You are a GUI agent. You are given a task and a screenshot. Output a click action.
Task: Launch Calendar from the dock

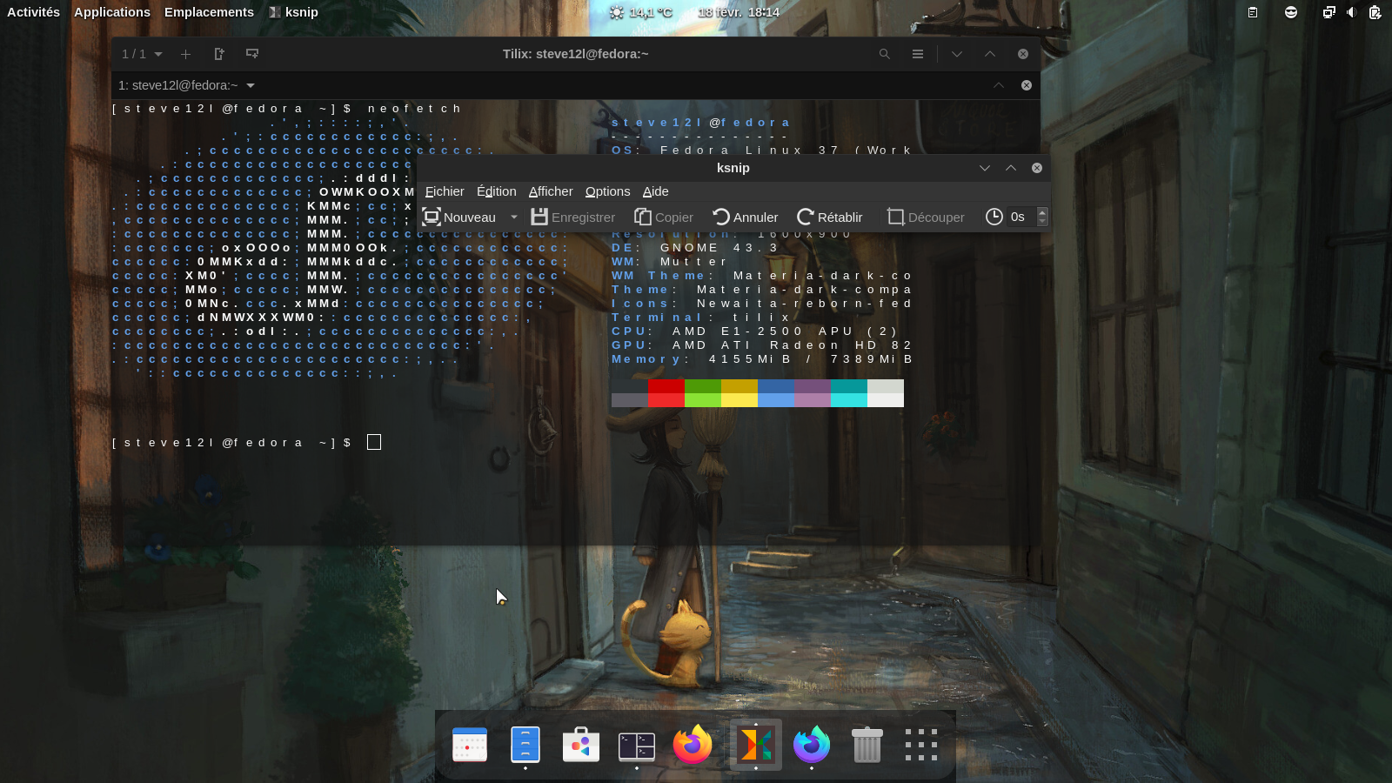pos(470,745)
